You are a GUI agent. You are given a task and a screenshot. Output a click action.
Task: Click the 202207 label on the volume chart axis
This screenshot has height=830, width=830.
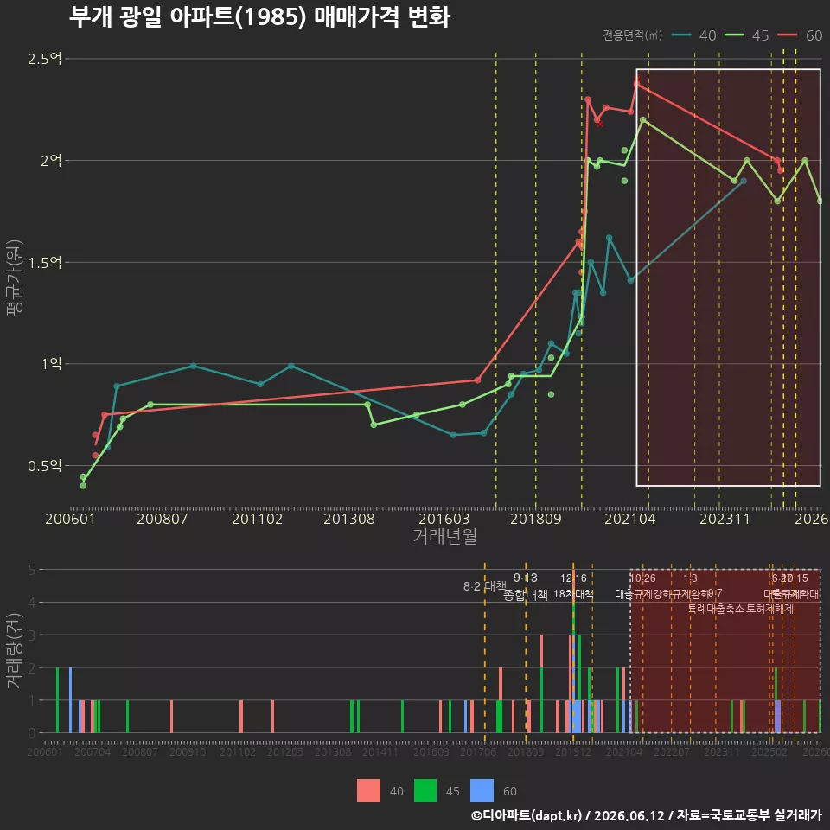(x=672, y=751)
